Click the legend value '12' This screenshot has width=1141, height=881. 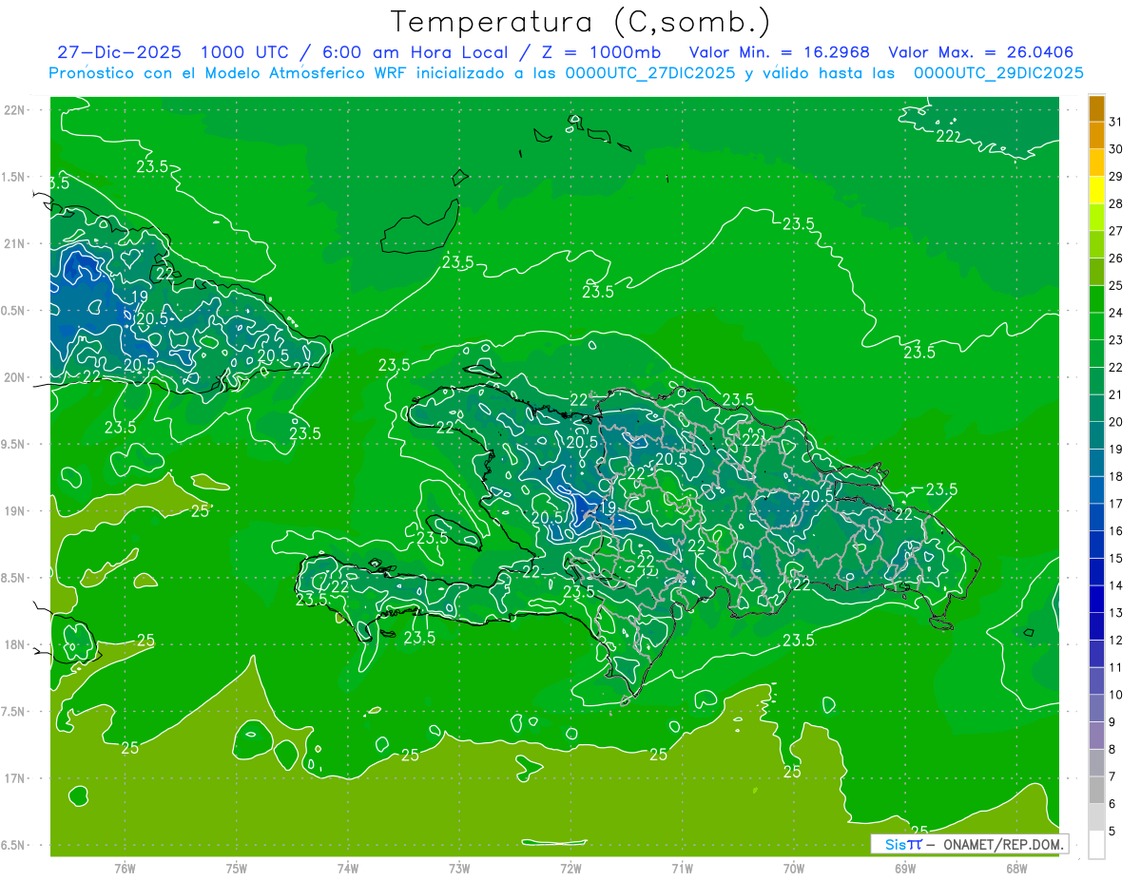click(1115, 641)
